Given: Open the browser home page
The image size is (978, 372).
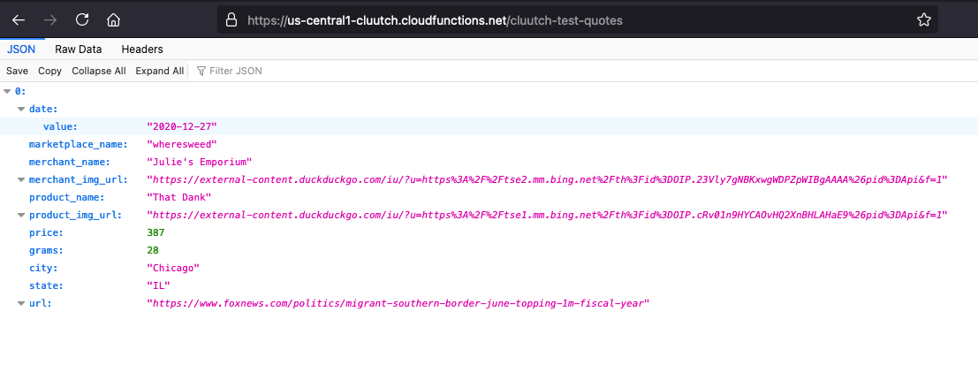Looking at the screenshot, I should click(x=113, y=20).
